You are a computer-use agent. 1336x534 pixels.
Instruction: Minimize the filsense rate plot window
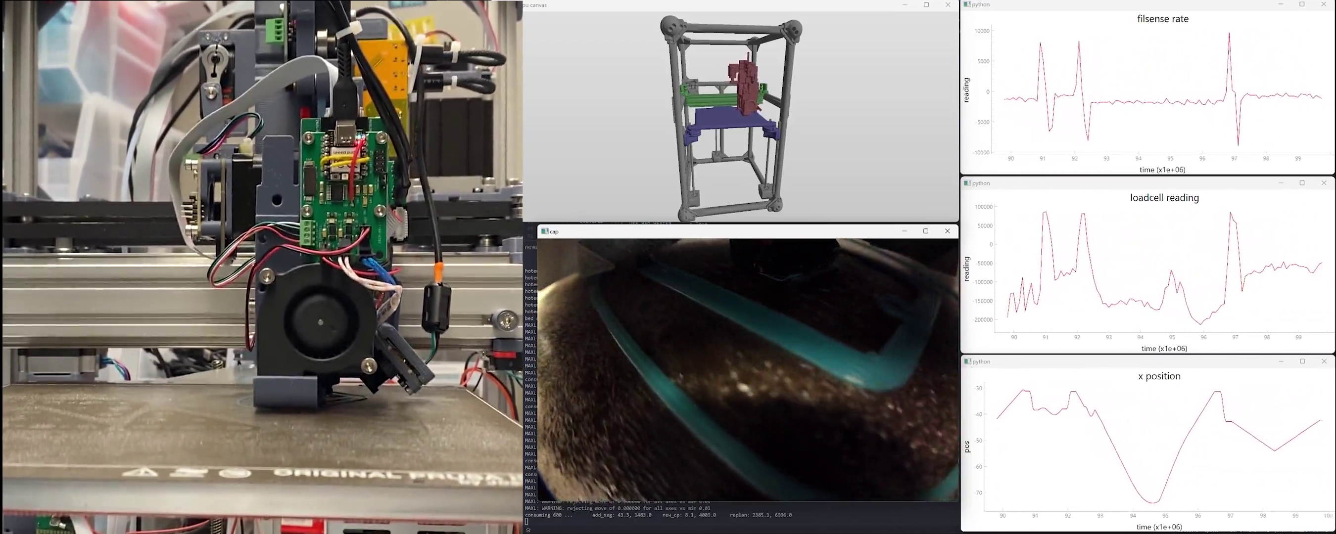[1281, 4]
